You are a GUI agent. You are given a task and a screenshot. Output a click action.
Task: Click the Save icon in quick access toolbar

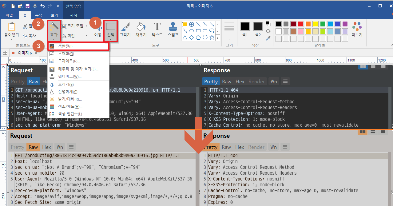(28, 6)
